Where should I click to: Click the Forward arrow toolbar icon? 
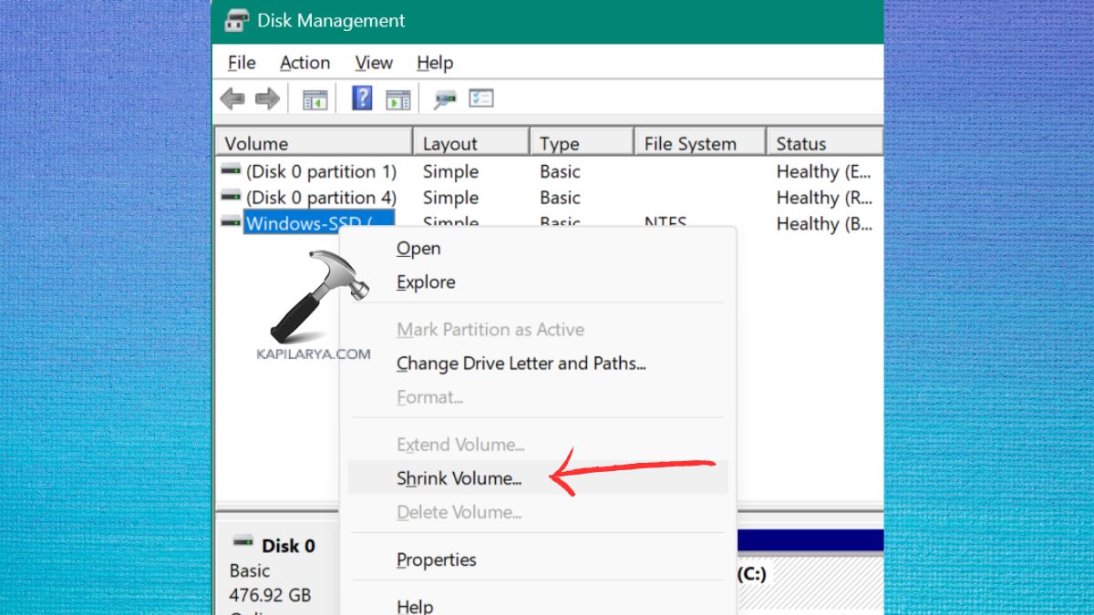coord(267,98)
